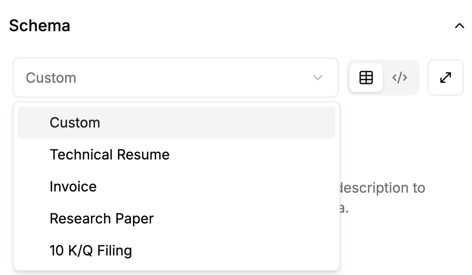
Task: Switch to the code view icon
Action: pos(400,78)
